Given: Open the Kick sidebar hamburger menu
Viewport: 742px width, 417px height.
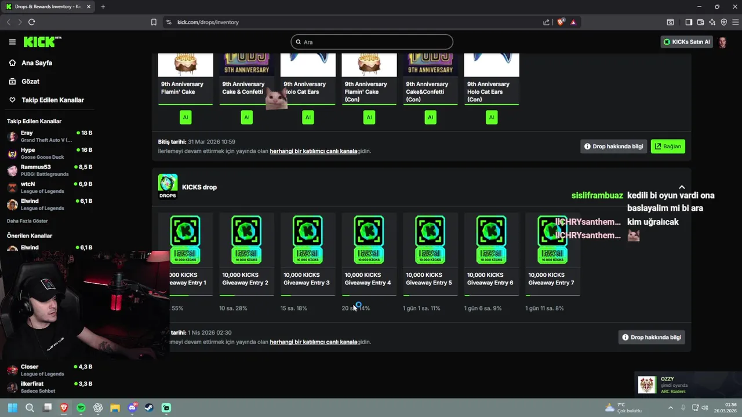Looking at the screenshot, I should [x=12, y=42].
